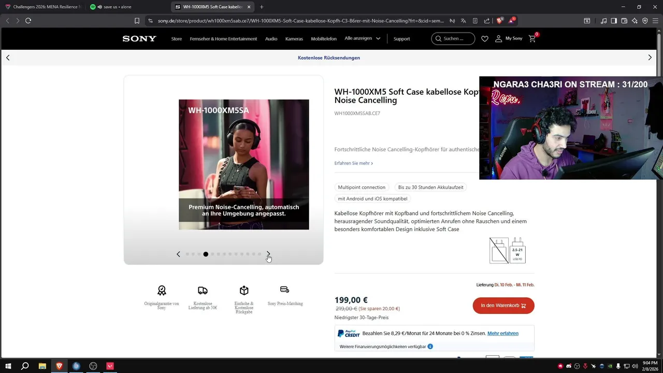Select the first gallery pagination dot

pos(188,254)
